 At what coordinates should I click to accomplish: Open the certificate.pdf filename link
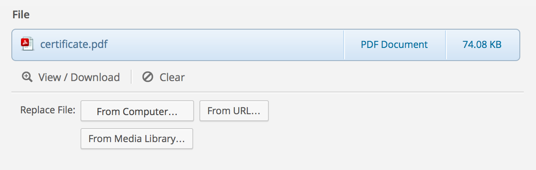pyautogui.click(x=74, y=44)
